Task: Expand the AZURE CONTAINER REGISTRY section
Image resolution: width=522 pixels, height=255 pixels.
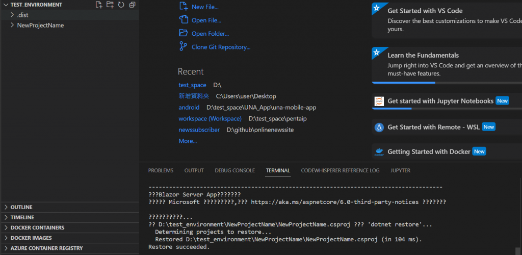Action: tap(6, 248)
